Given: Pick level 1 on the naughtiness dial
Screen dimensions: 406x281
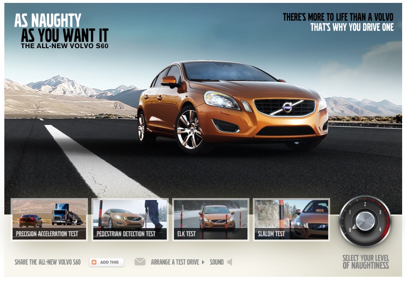Looking at the screenshot, I should pos(350,212).
